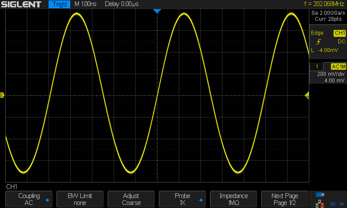This screenshot has height=208, width=347.
Task: Open the Coupling AC dropdown
Action: (x=29, y=199)
